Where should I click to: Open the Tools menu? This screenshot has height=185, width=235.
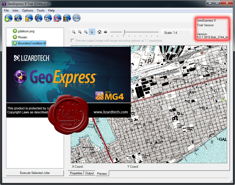point(41,10)
